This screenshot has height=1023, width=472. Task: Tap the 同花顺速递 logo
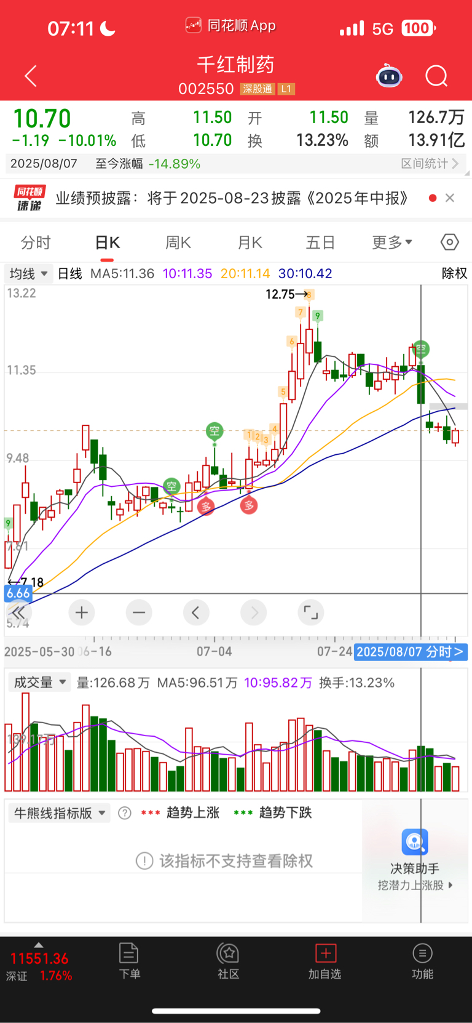[29, 198]
